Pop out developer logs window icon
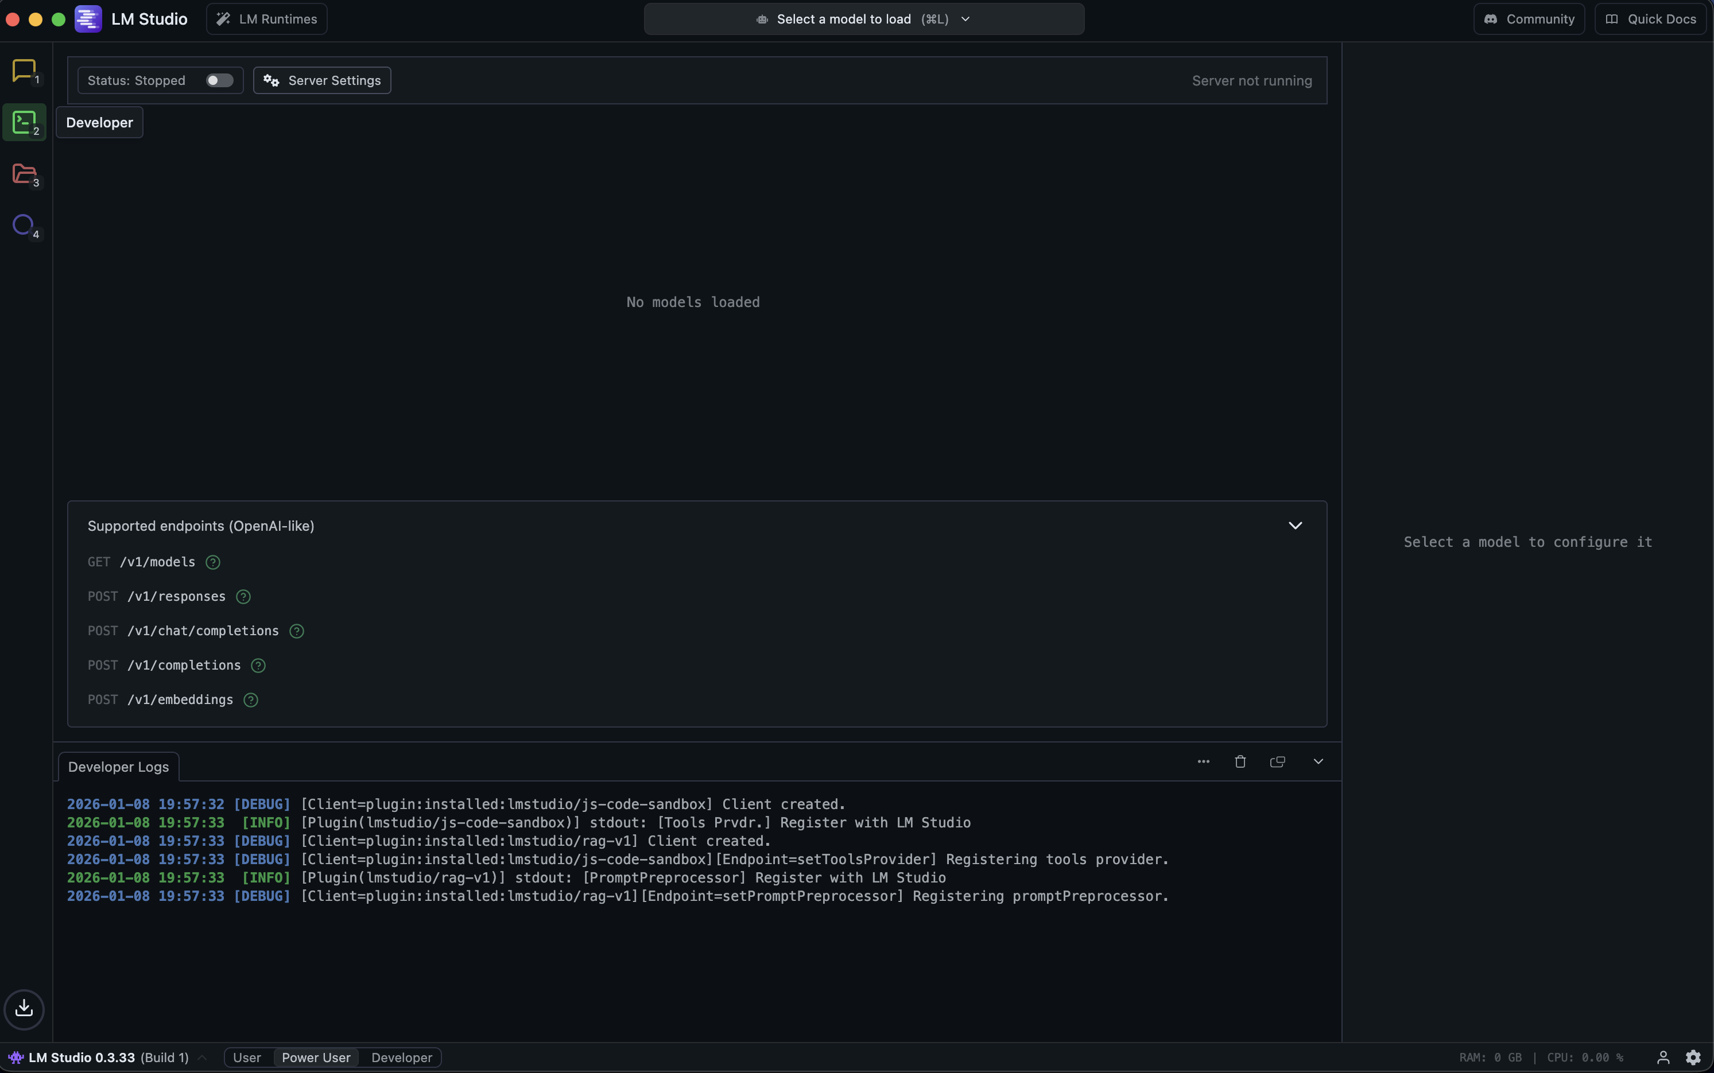 click(x=1277, y=761)
